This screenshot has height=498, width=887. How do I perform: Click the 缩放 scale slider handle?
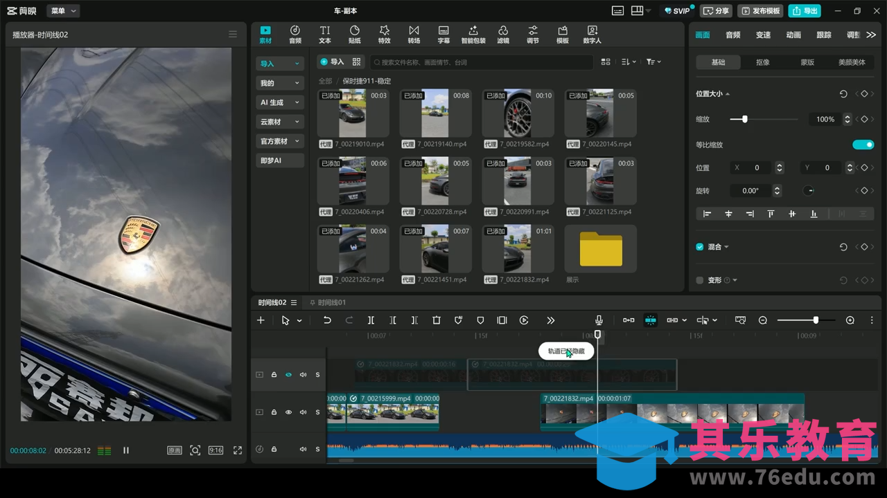[x=745, y=119]
